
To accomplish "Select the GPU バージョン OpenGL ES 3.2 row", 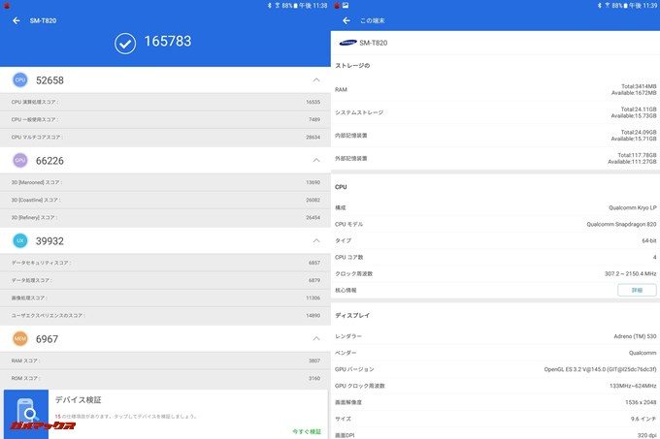I will (495, 369).
